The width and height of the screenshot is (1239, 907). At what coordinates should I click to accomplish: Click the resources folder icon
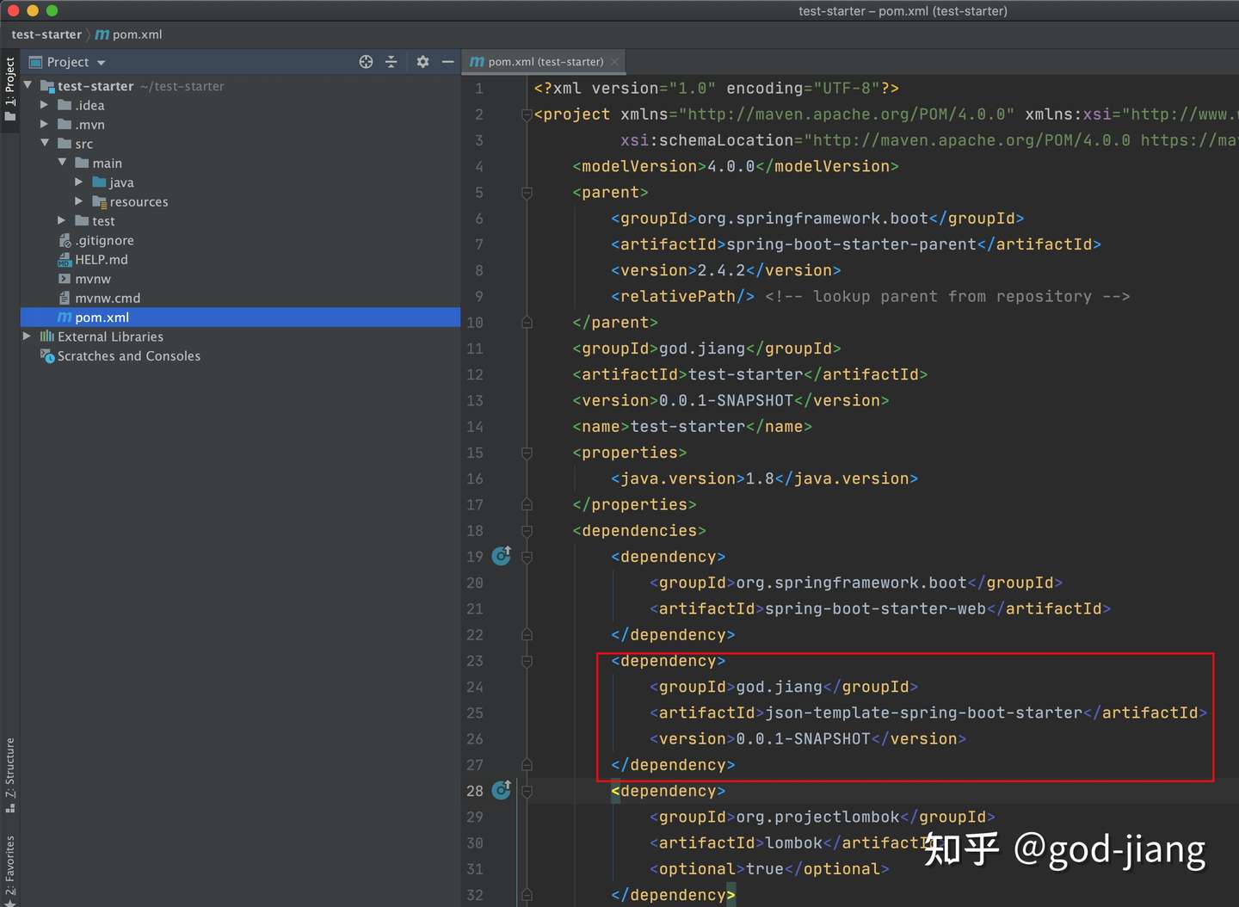pos(99,201)
